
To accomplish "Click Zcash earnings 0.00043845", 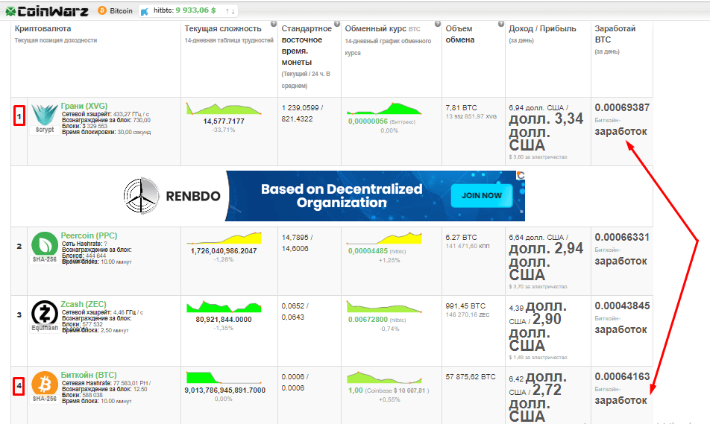I will tap(622, 306).
